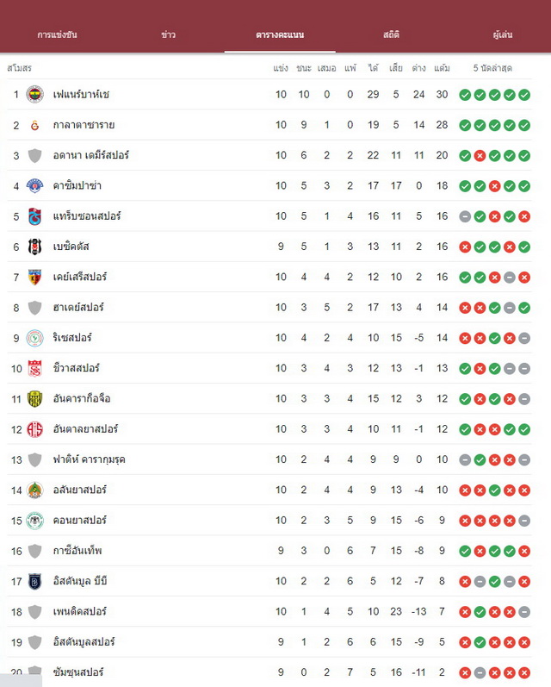Click the Fenerbahçe club logo
The height and width of the screenshot is (687, 551).
coord(34,94)
